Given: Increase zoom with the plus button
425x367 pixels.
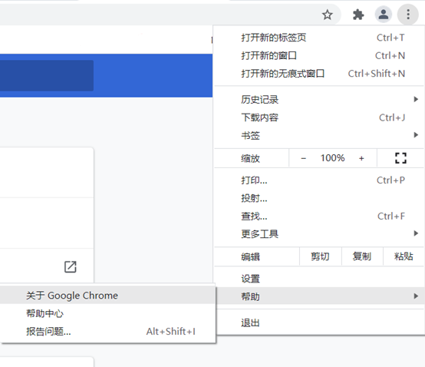Looking at the screenshot, I should point(361,158).
